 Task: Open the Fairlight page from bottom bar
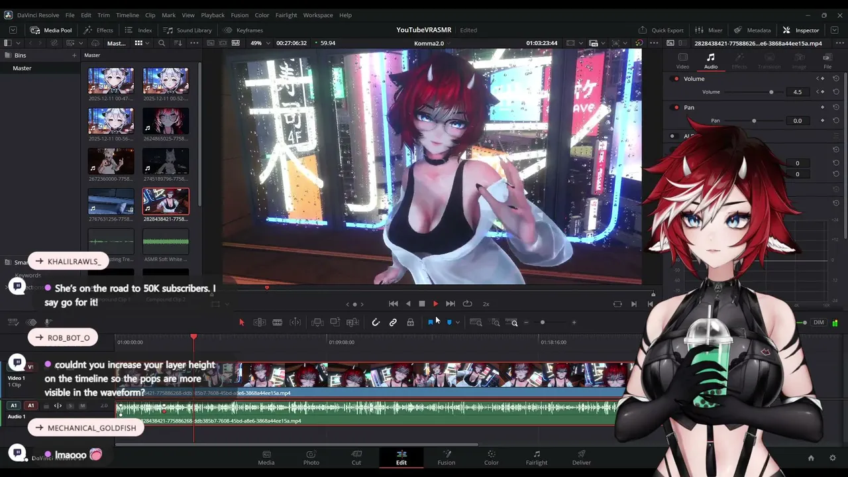[537, 458]
